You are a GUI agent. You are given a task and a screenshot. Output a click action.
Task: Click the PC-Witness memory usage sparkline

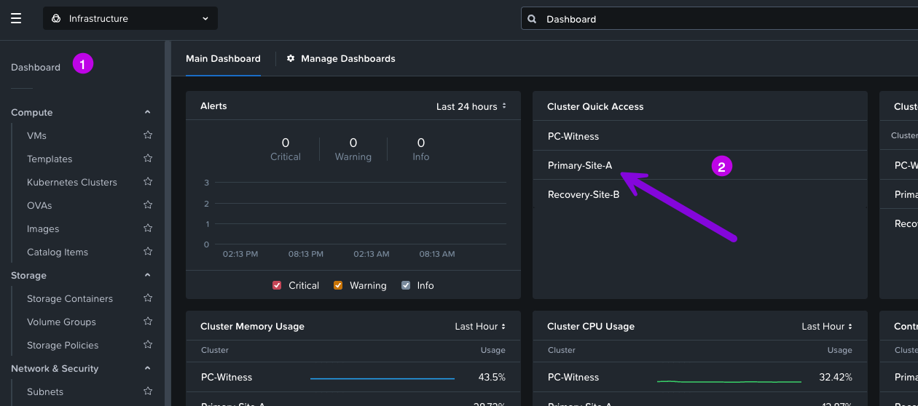click(x=382, y=378)
